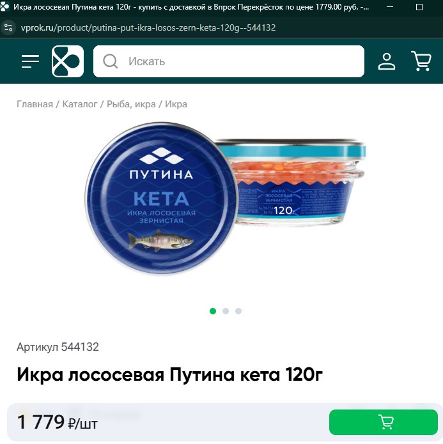
Task: Select the first green carousel dot
Action: (213, 311)
